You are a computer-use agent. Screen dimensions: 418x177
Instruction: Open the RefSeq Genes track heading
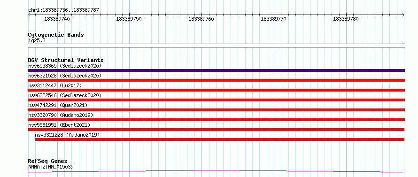point(48,162)
